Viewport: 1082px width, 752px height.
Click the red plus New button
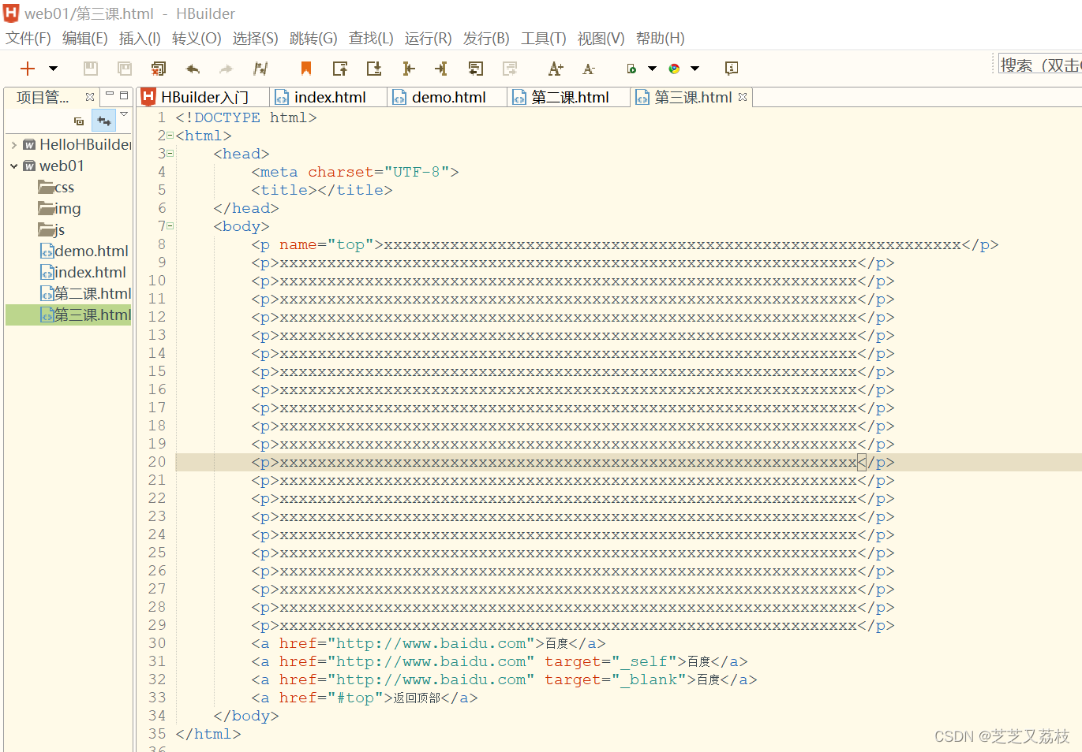[28, 69]
